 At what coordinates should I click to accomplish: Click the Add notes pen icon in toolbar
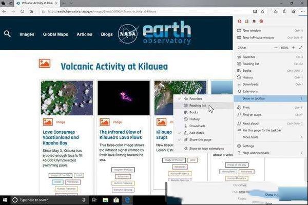click(284, 12)
